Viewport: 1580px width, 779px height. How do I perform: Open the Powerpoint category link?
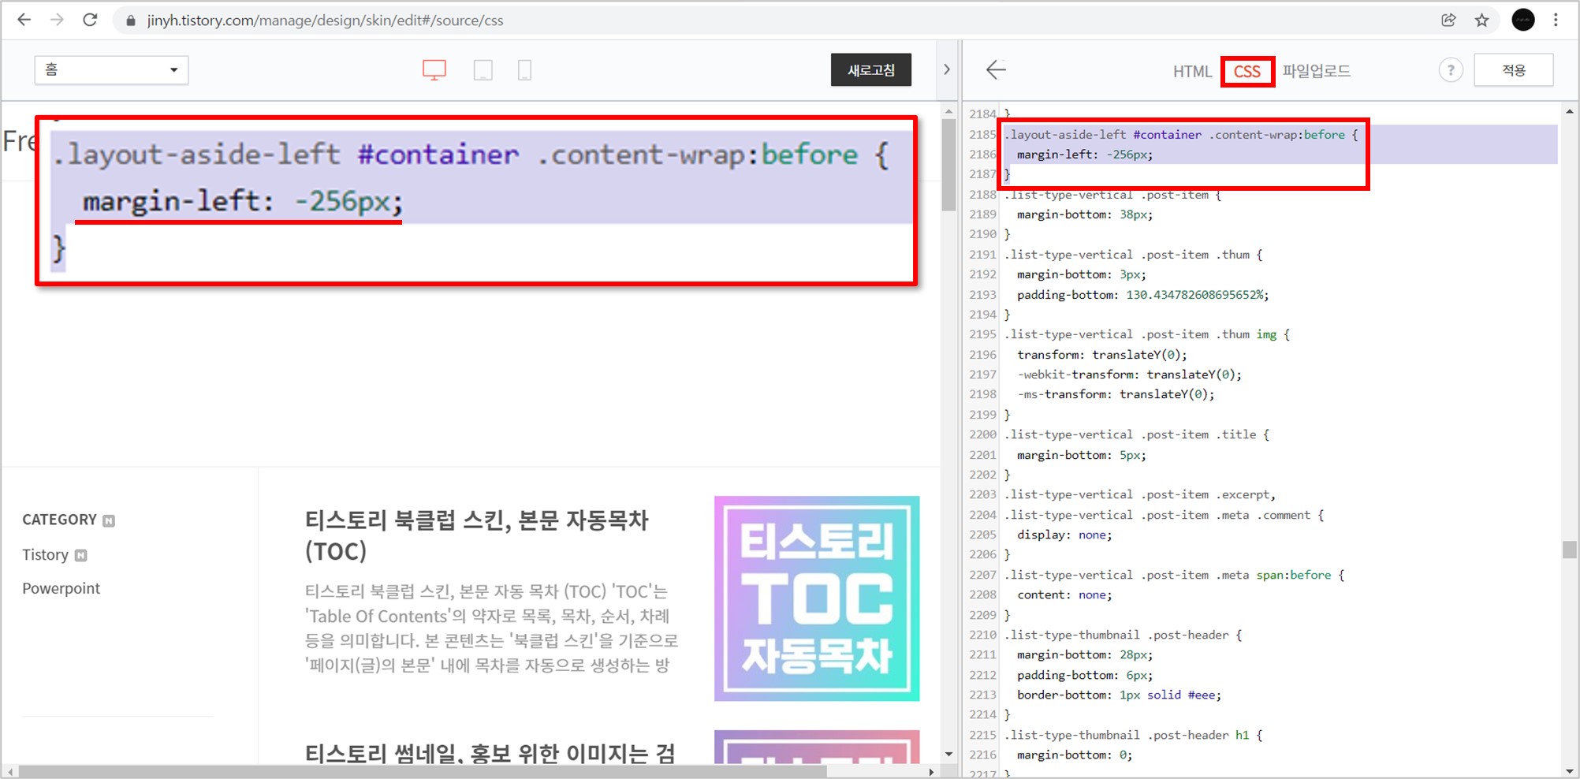[x=61, y=588]
